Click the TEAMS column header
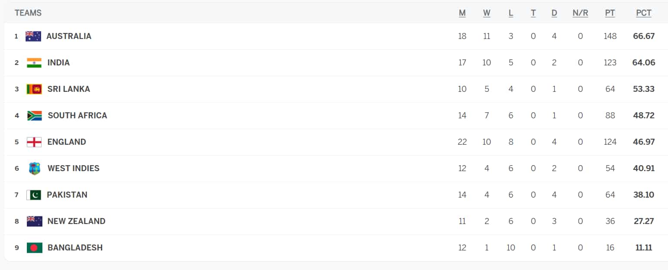Image resolution: width=668 pixels, height=270 pixels. point(28,13)
